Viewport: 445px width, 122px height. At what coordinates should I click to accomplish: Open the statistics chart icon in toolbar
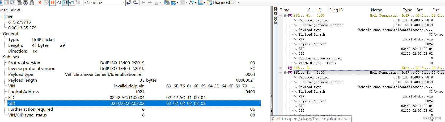6,2
